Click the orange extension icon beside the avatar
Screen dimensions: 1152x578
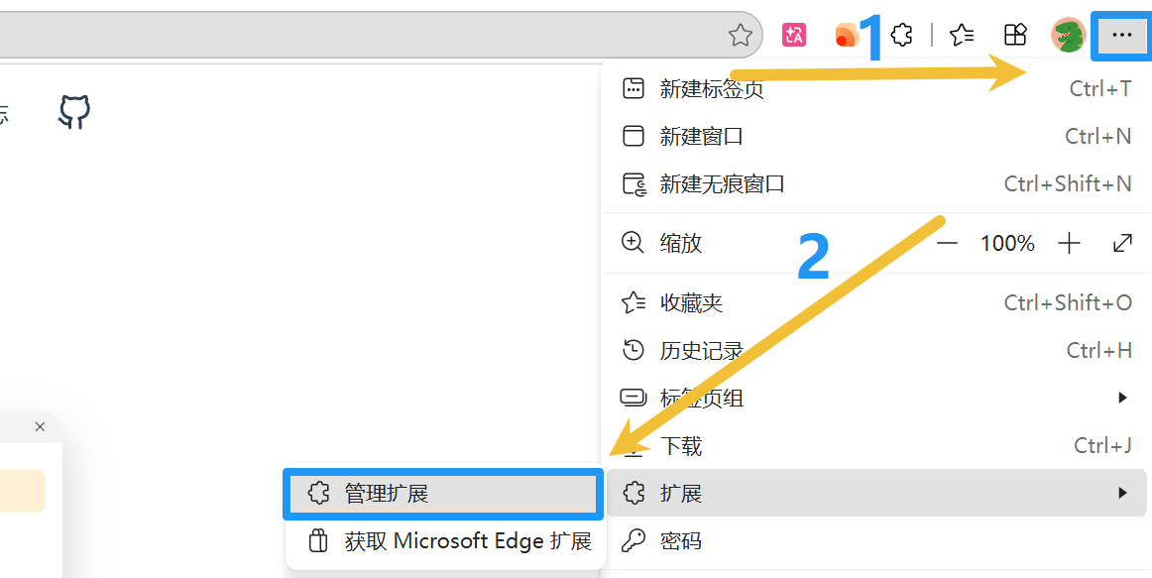pos(848,34)
